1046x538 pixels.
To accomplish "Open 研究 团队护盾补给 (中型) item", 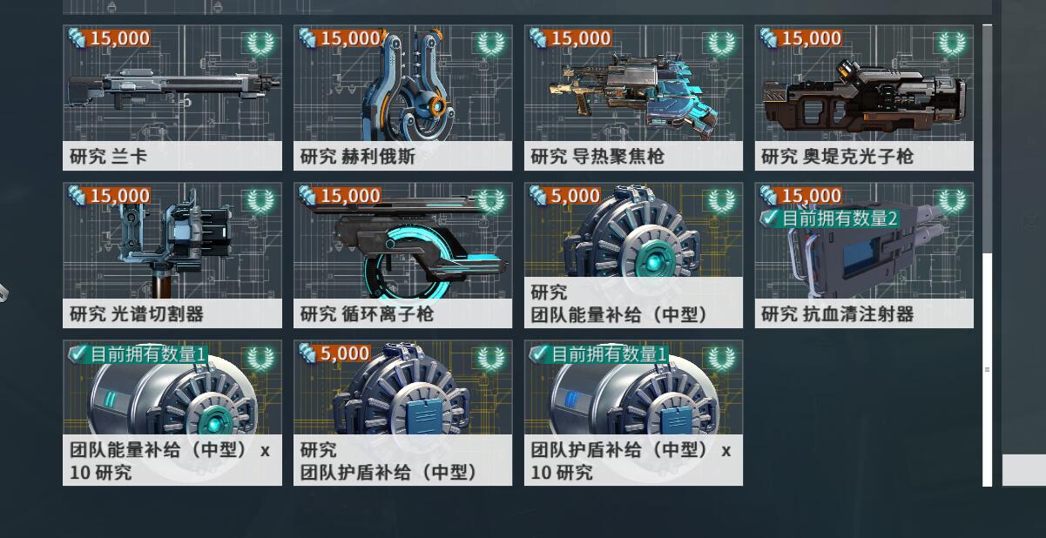I will pyautogui.click(x=403, y=413).
